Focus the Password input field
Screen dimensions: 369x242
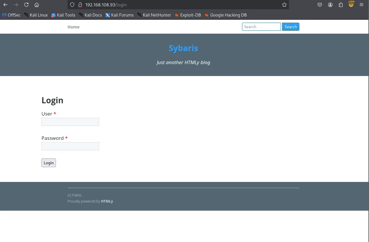click(70, 146)
